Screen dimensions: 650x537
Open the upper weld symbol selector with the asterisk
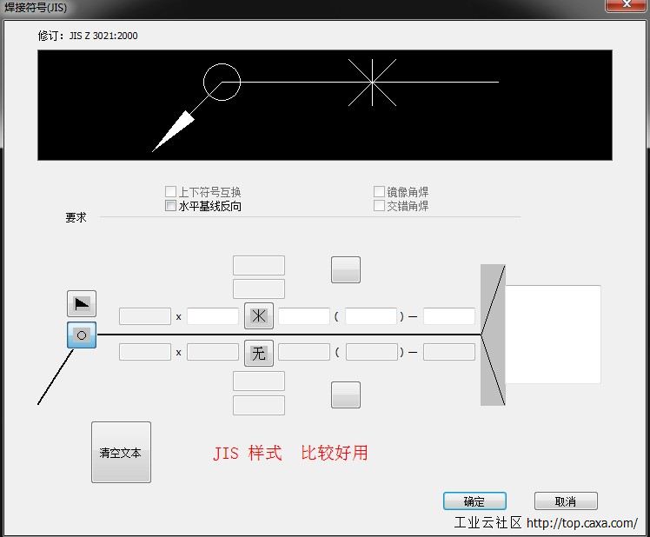coord(259,316)
